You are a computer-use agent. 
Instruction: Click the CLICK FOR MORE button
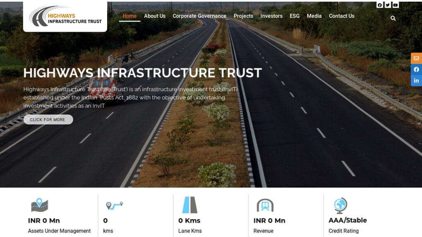click(48, 120)
